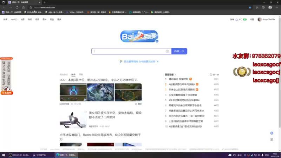281x158 pixels.
Task: Open hot search 谷爱凌戴熊猫帽子领金墩墩
Action: [x=183, y=95]
